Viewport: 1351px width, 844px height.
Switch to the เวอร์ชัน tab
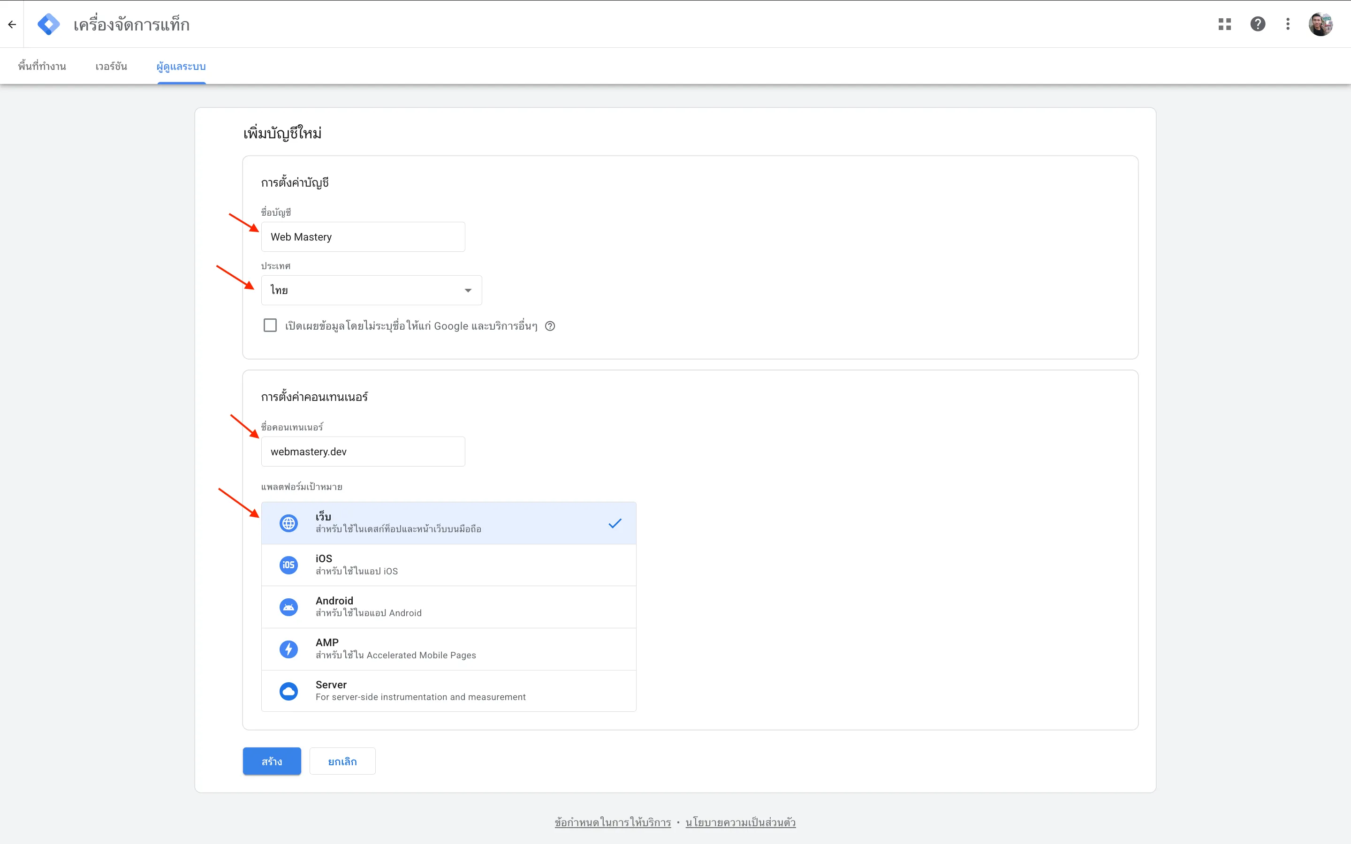111,66
